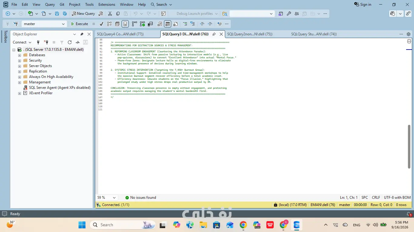Open SQL Server Management Studio taskbar icon

[x=297, y=225]
